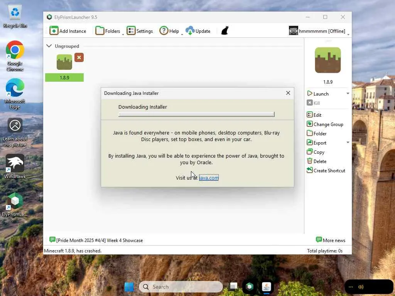The height and width of the screenshot is (296, 395).
Task: Open the instance Folder
Action: [x=317, y=133]
